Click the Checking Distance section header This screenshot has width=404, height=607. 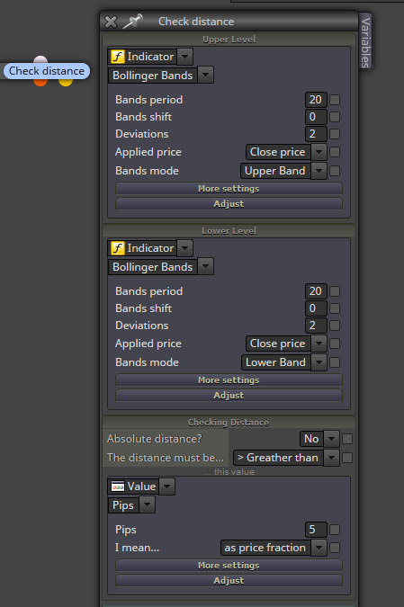point(229,423)
